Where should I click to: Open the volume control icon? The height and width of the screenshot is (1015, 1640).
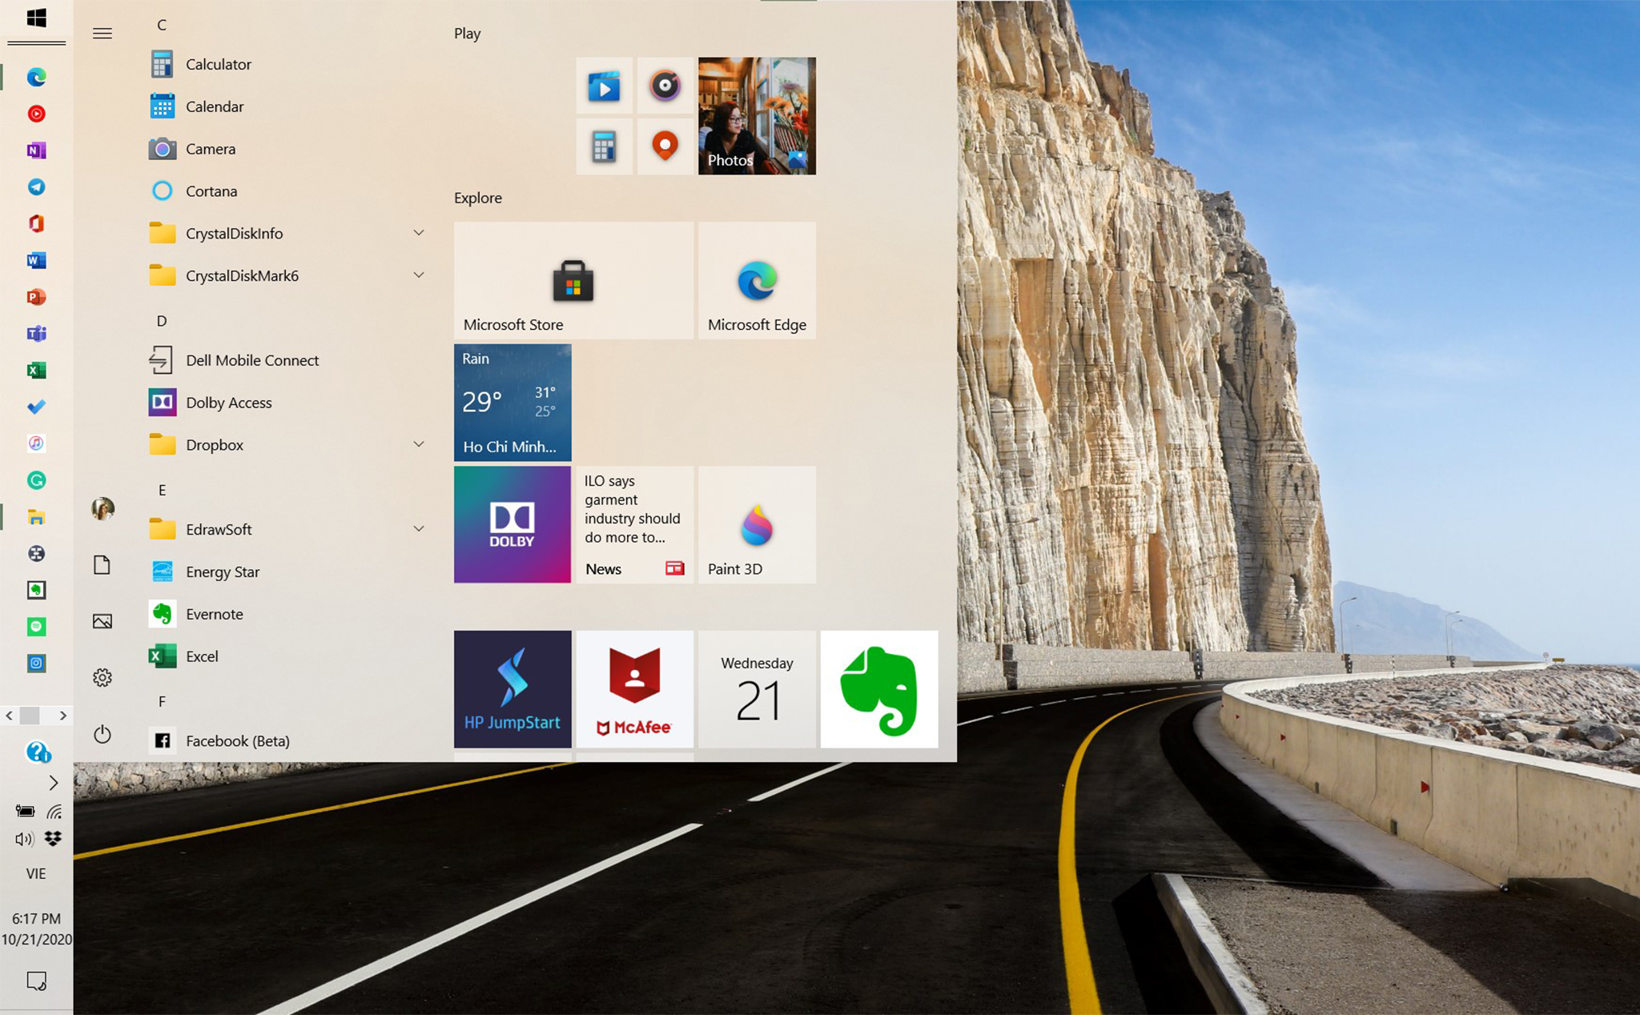click(x=24, y=839)
